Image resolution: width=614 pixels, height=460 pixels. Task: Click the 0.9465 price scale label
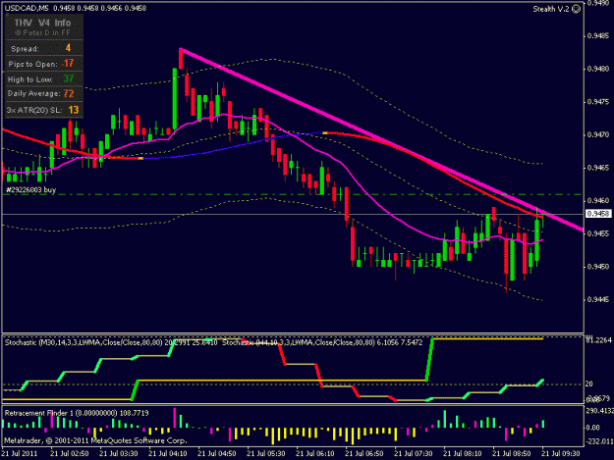[598, 168]
